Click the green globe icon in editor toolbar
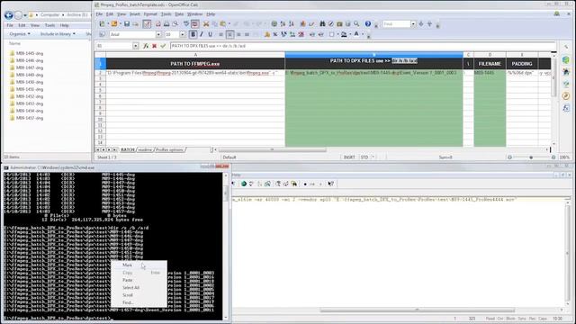The height and width of the screenshot is (324, 576). click(244, 184)
